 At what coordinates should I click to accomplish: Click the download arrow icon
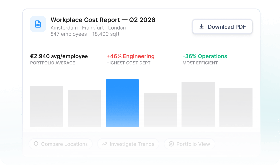click(x=202, y=27)
